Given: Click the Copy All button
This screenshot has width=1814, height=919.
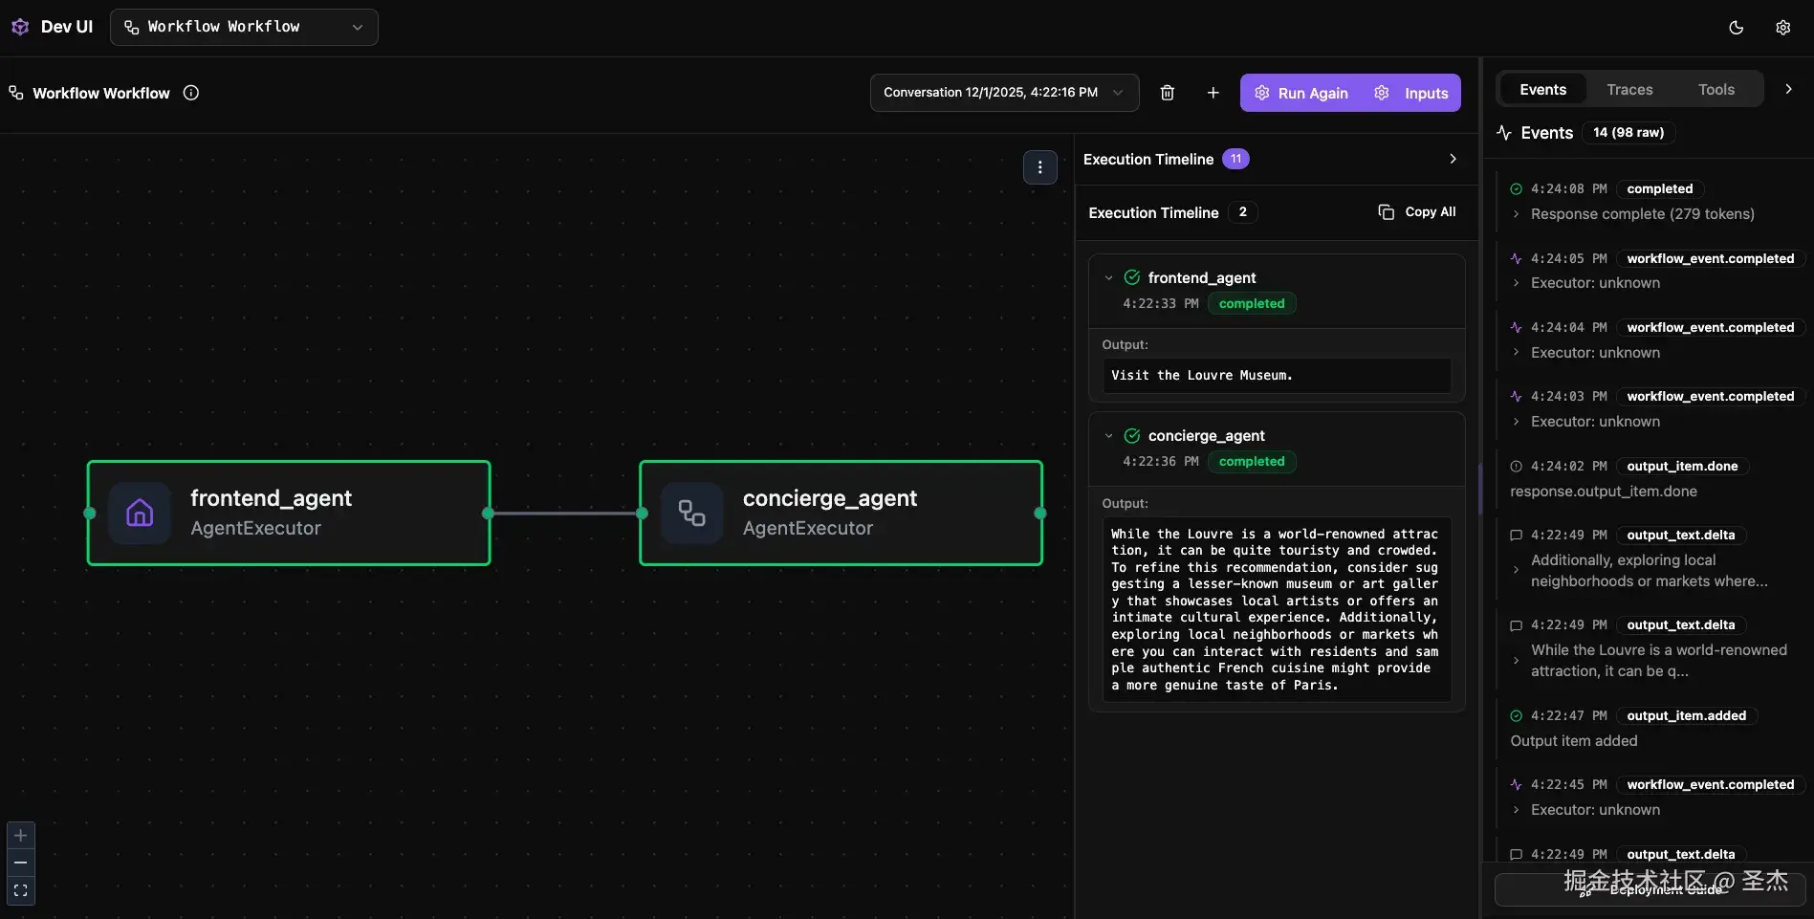Looking at the screenshot, I should coord(1417,211).
